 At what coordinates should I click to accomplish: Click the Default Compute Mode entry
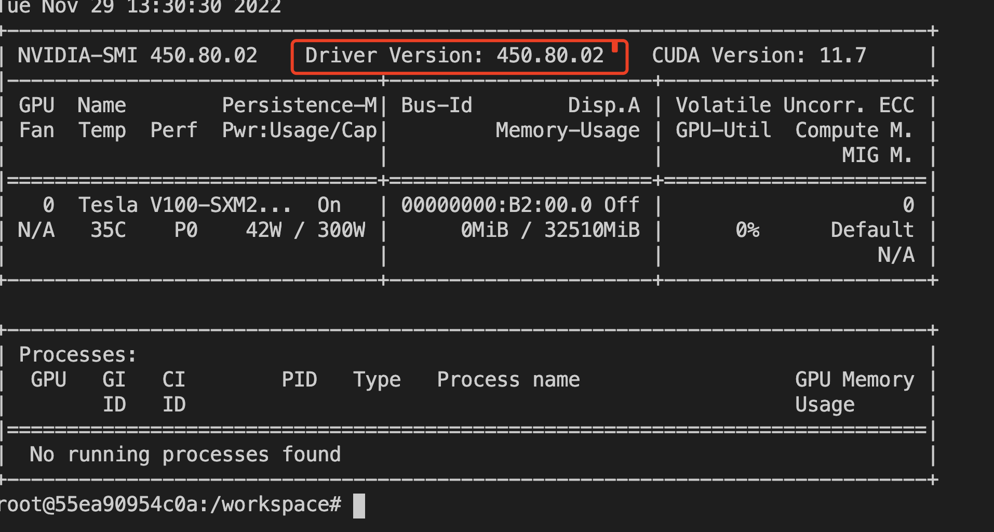point(871,229)
